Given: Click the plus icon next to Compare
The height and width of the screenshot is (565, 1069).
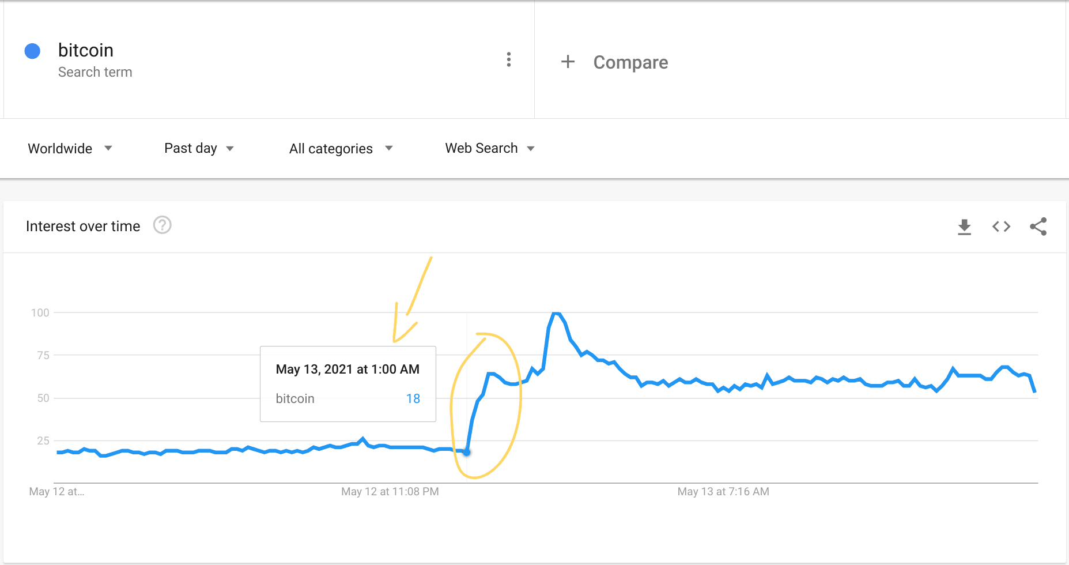Looking at the screenshot, I should 568,62.
